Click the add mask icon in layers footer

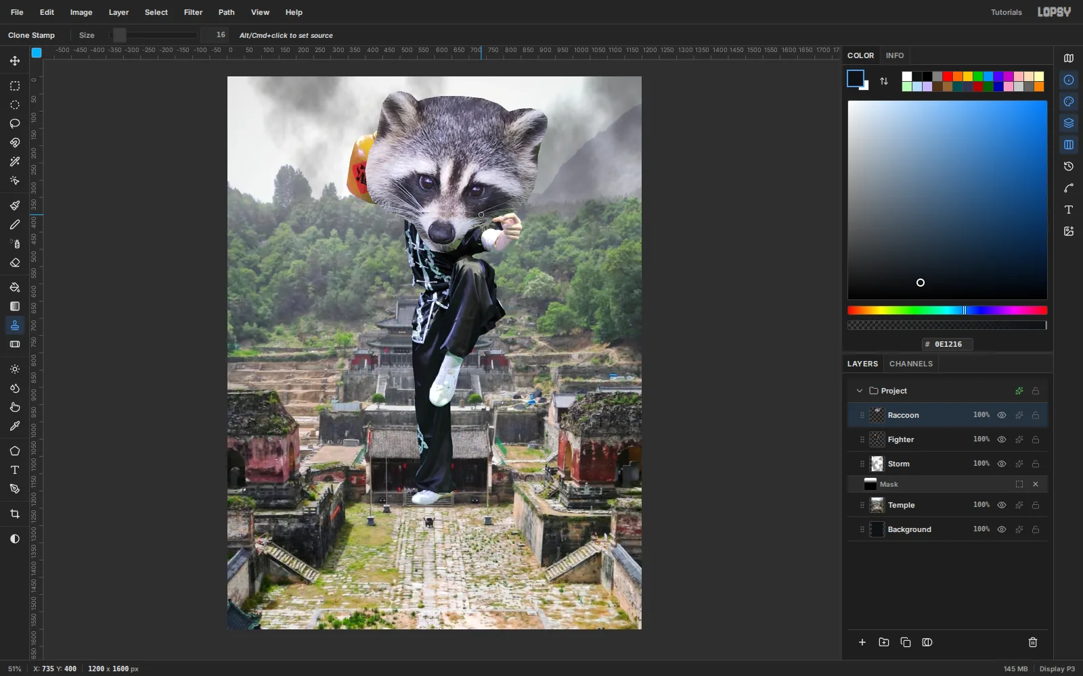click(x=927, y=642)
